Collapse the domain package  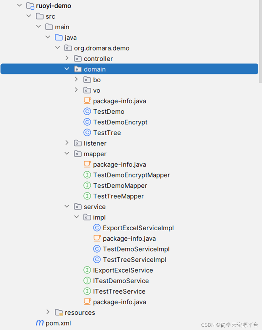(x=67, y=68)
